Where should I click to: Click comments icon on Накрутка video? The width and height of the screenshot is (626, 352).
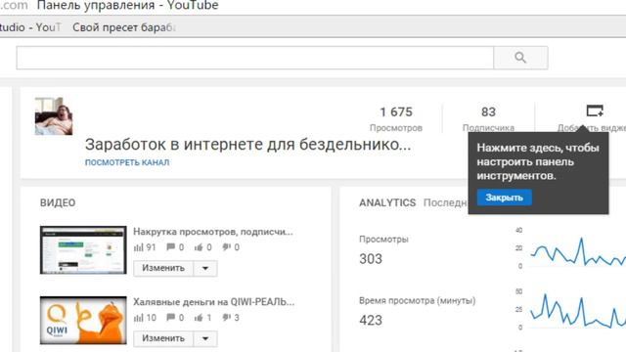point(171,247)
